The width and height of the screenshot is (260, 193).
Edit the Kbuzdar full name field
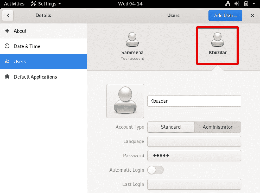pos(194,101)
